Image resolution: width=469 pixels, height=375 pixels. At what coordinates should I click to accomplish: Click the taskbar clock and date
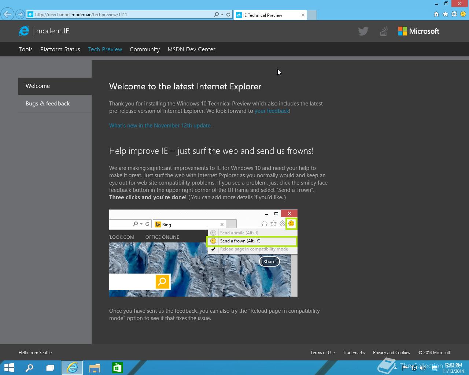[x=453, y=368]
